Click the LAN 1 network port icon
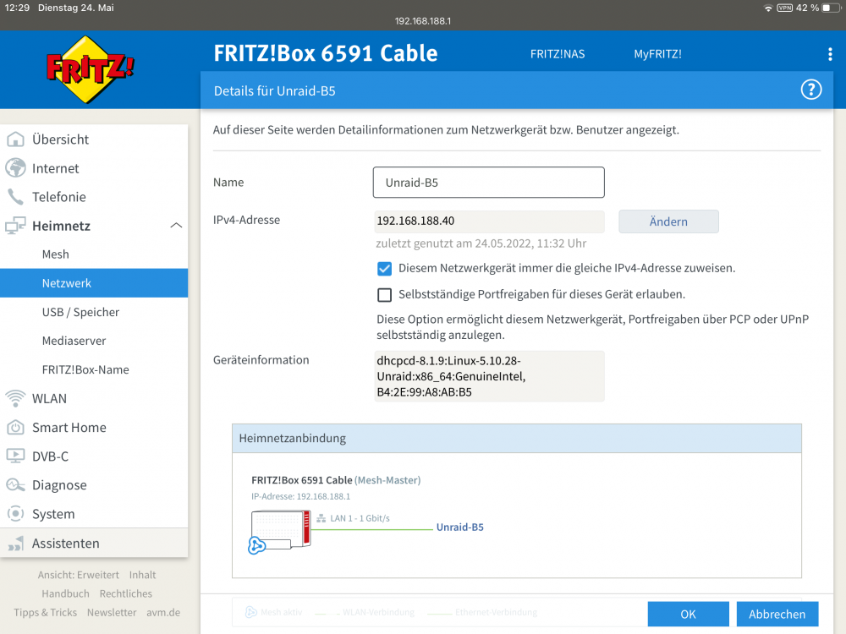This screenshot has height=634, width=846. coord(321,518)
